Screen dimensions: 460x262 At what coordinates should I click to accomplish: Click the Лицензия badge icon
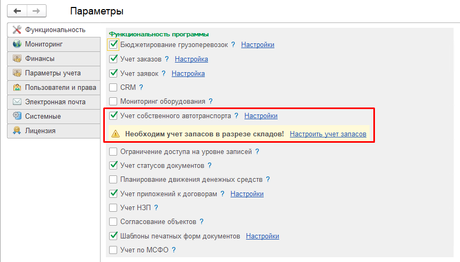(x=17, y=130)
